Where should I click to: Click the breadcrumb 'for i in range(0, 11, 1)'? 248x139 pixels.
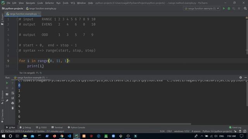(31, 73)
